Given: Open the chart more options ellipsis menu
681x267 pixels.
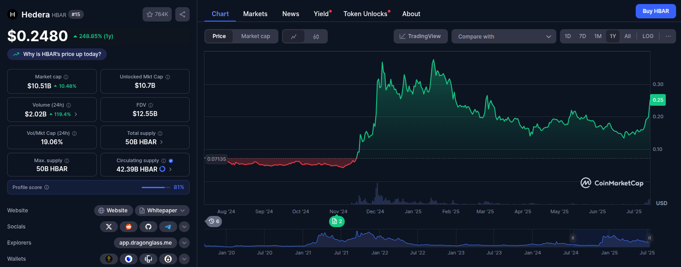Looking at the screenshot, I should click(668, 36).
